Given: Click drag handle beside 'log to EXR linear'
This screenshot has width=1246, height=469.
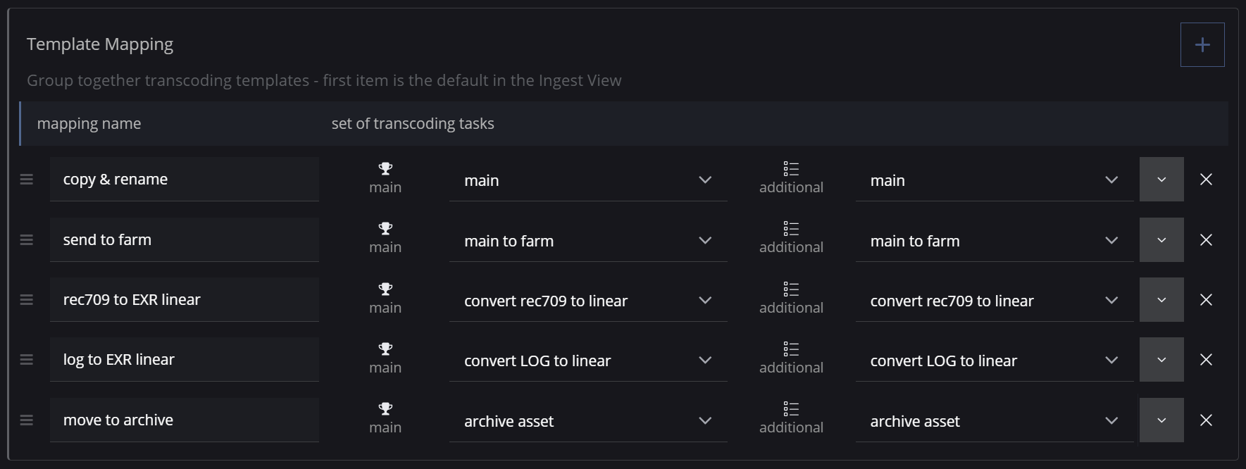Looking at the screenshot, I should pyautogui.click(x=27, y=360).
